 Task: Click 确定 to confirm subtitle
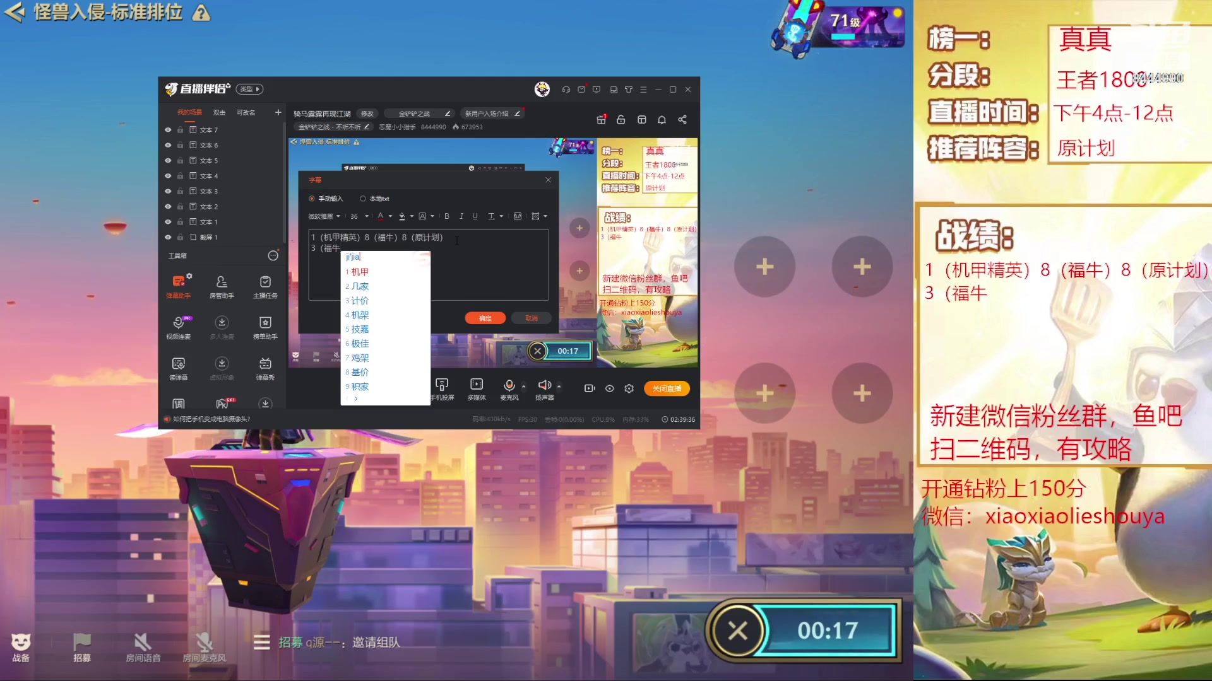(x=485, y=318)
